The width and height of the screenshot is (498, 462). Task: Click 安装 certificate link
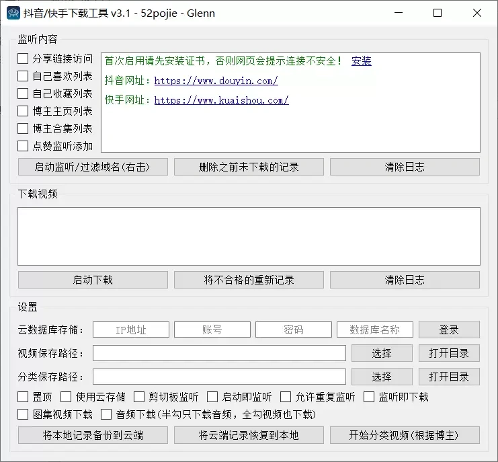coord(361,61)
